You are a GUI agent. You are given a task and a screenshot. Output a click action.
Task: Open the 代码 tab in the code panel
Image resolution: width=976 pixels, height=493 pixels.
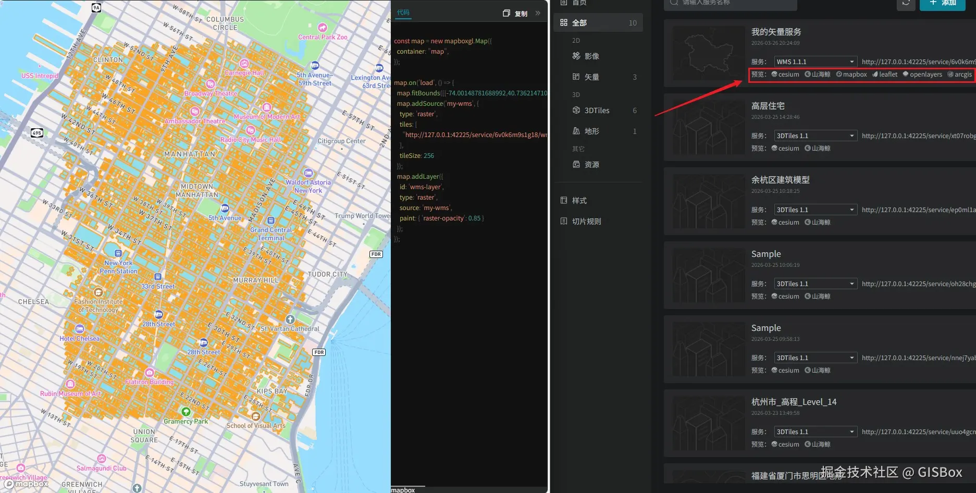403,13
